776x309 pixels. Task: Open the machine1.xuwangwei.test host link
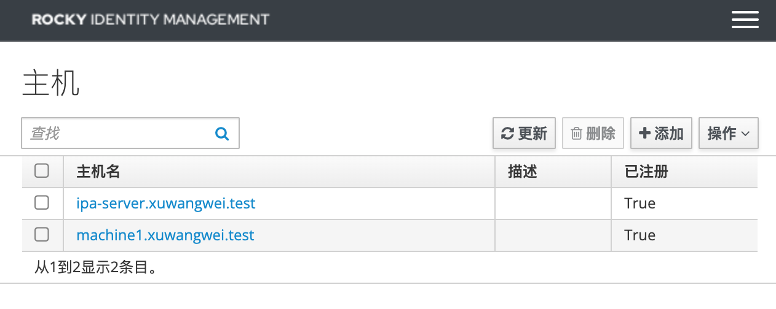(165, 235)
